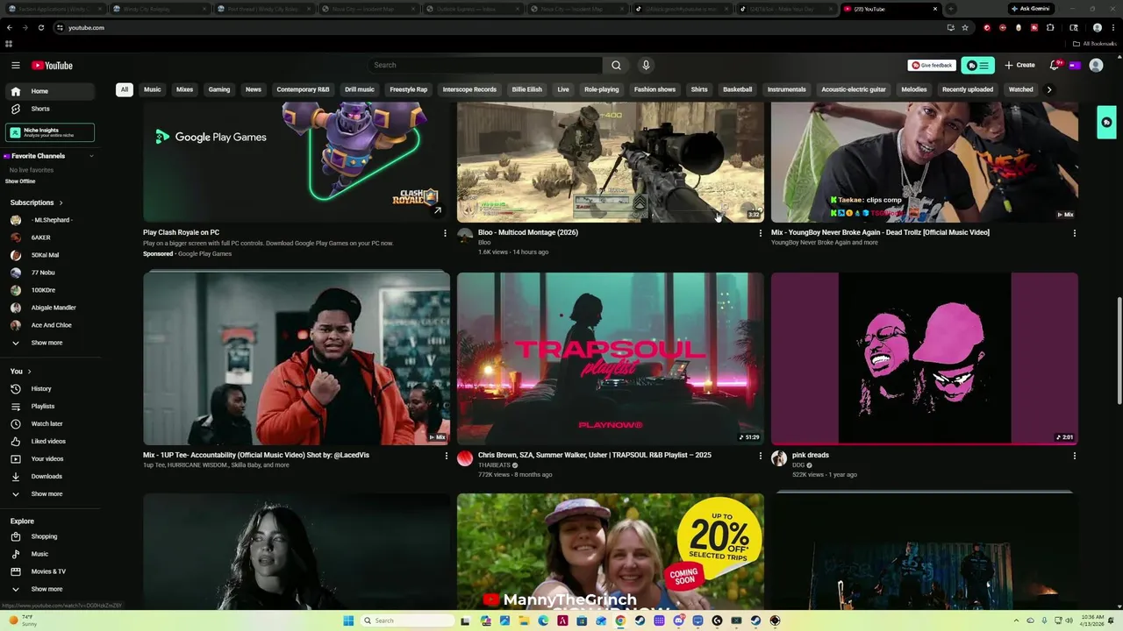Image resolution: width=1123 pixels, height=631 pixels.
Task: Open the Niche Insights button
Action: coord(50,132)
